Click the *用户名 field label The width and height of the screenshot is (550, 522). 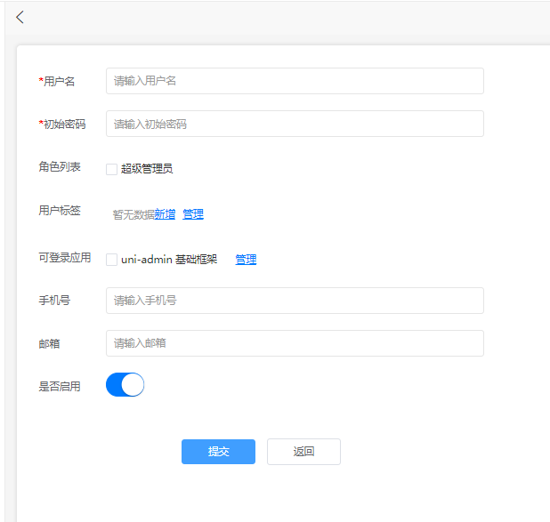[57, 81]
